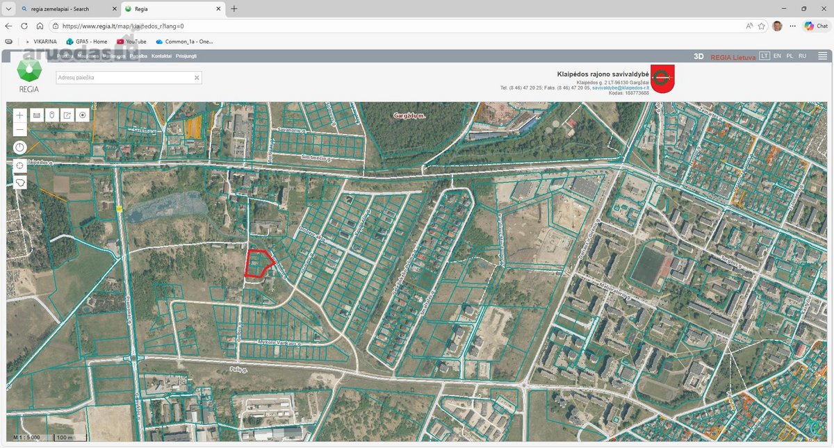Image resolution: width=834 pixels, height=448 pixels.
Task: Click the REGIA green logo
Action: (x=28, y=76)
